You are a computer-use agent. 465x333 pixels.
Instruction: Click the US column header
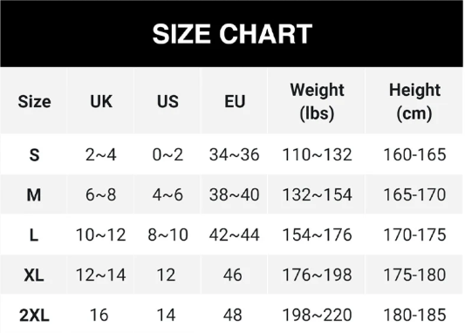tap(168, 101)
